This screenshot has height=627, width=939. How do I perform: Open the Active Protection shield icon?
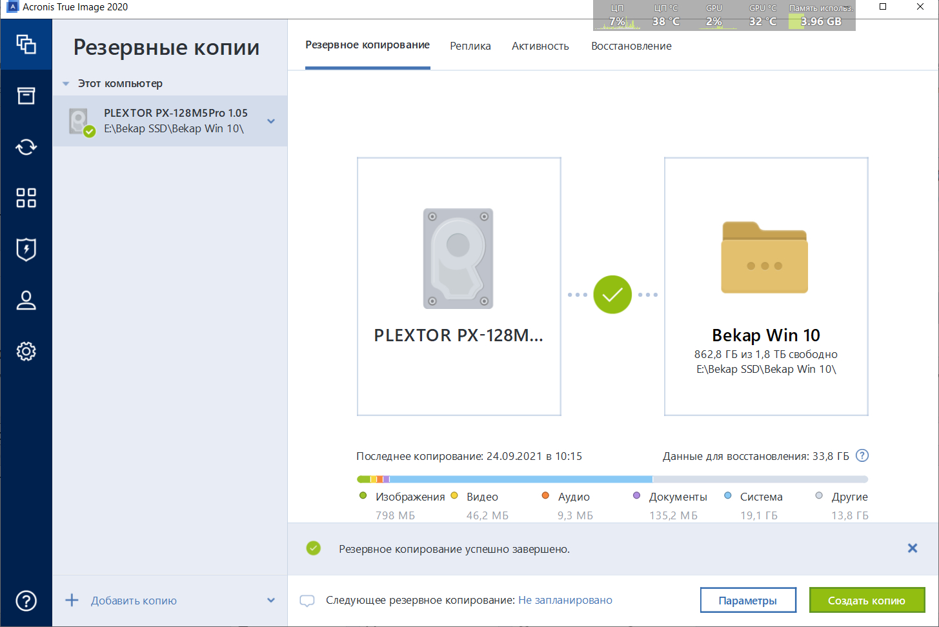(26, 249)
